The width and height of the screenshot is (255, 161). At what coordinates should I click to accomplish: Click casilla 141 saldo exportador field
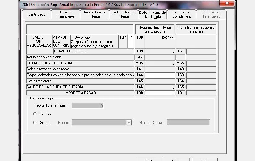coord(160,69)
